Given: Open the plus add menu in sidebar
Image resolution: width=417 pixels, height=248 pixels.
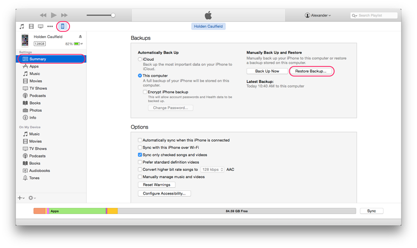Looking at the screenshot, I should tap(21, 198).
